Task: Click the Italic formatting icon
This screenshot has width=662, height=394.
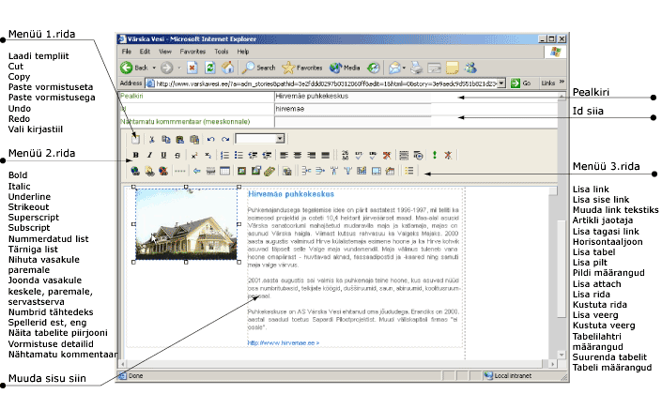Action: coord(150,155)
